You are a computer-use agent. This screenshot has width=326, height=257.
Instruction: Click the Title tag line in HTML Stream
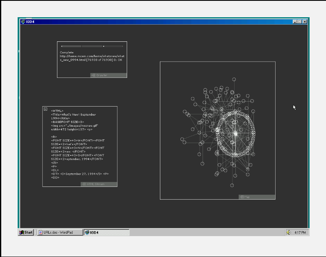[73, 114]
